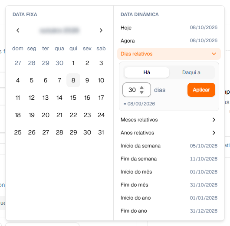Choose Fim da semana option
This screenshot has height=226, width=230.
(169, 159)
